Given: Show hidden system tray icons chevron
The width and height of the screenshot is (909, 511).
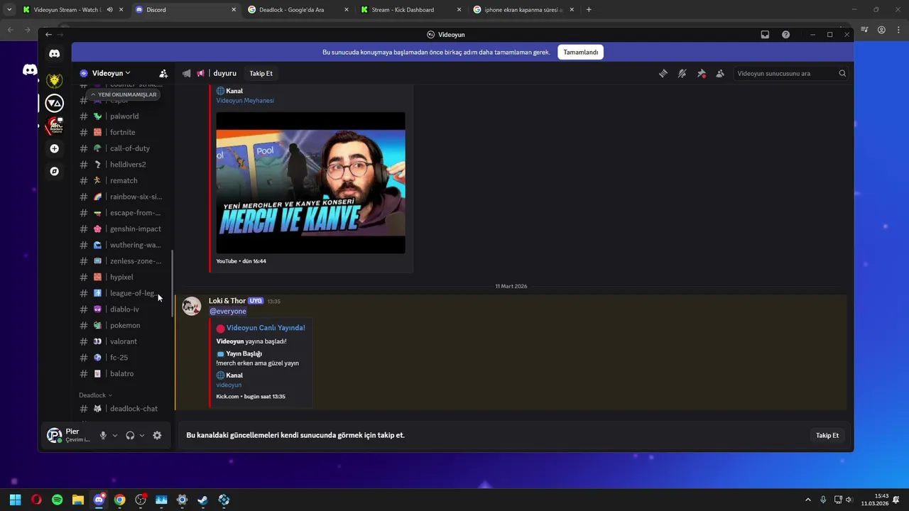Looking at the screenshot, I should [807, 500].
